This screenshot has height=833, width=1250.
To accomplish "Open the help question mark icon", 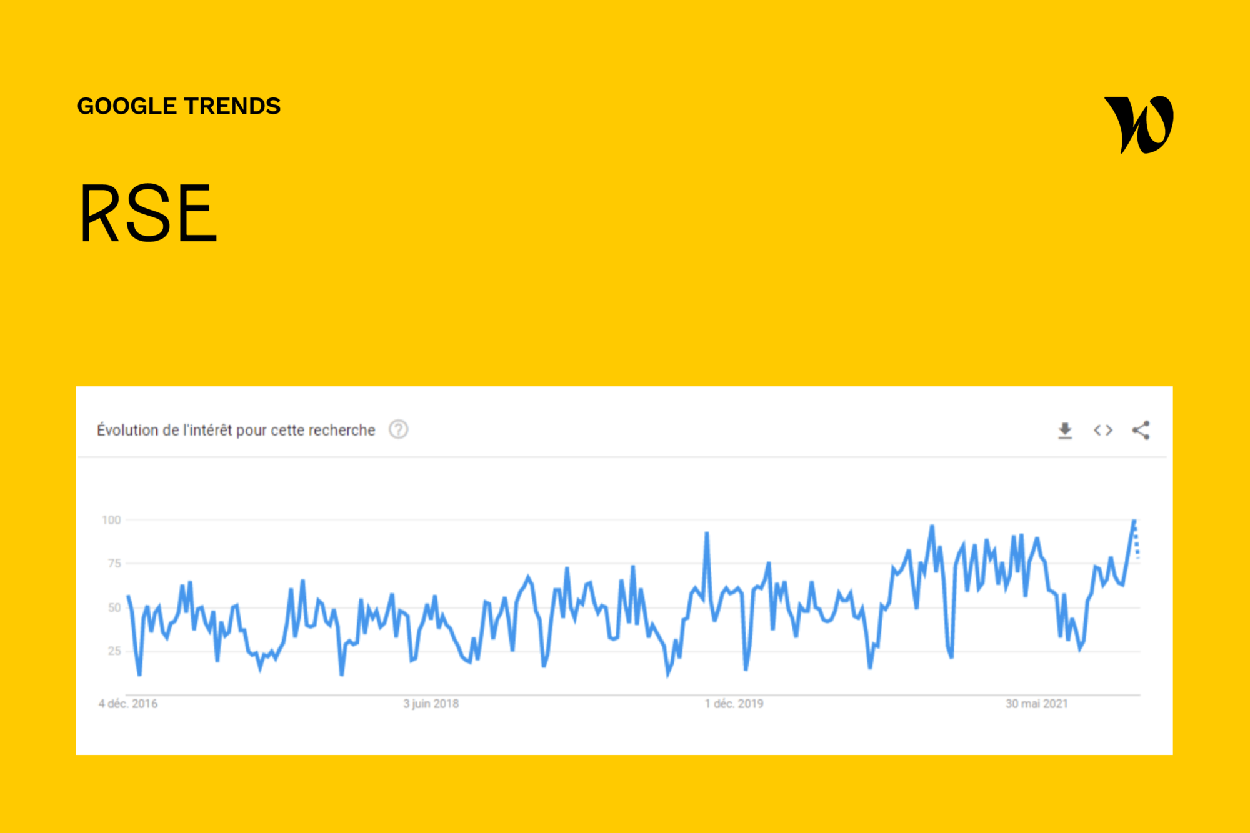I will [398, 430].
